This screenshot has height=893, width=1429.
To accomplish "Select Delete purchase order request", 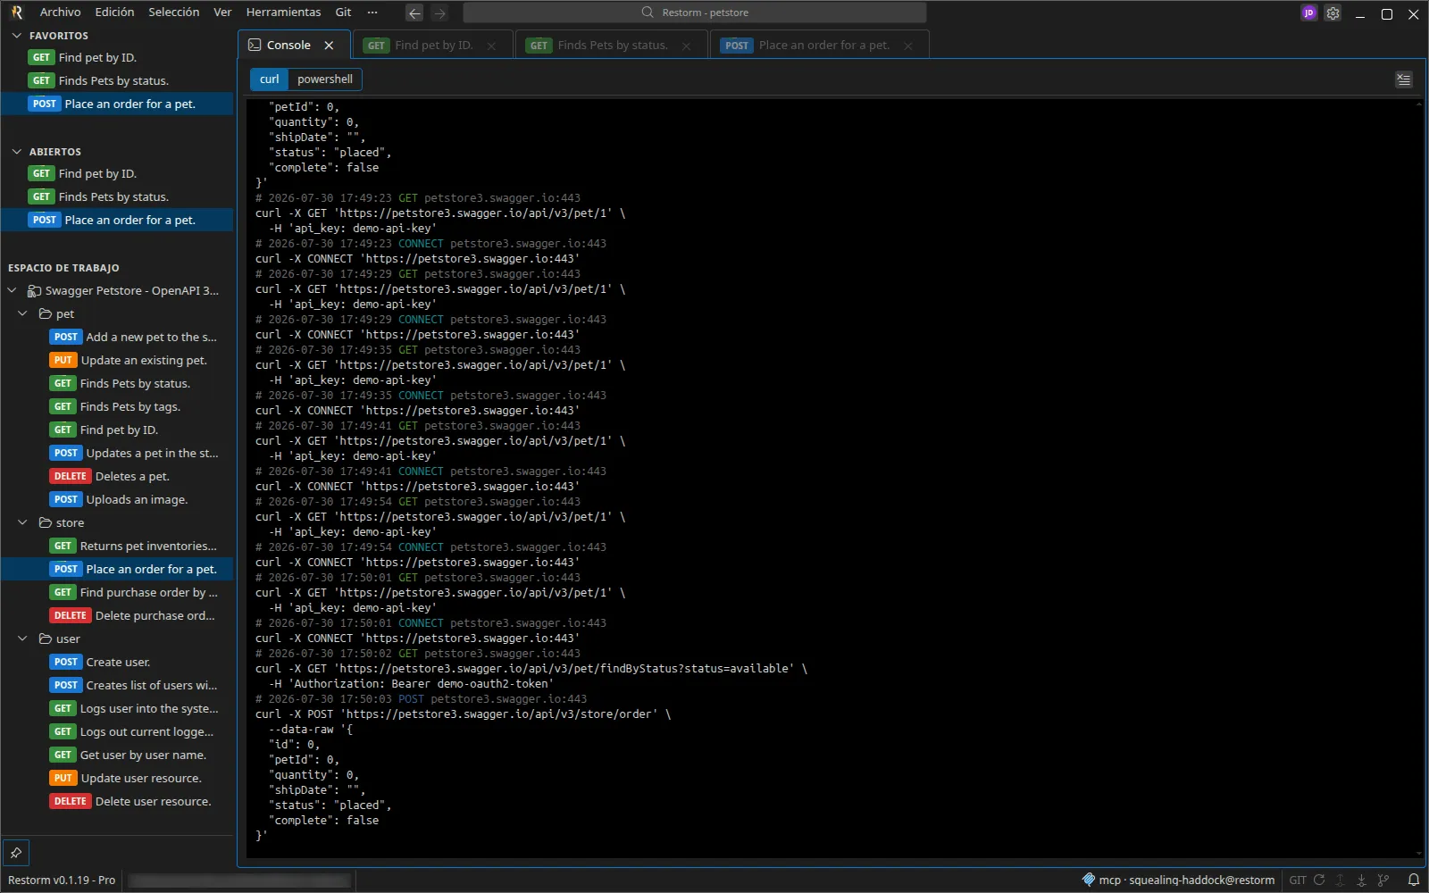I will click(x=117, y=616).
